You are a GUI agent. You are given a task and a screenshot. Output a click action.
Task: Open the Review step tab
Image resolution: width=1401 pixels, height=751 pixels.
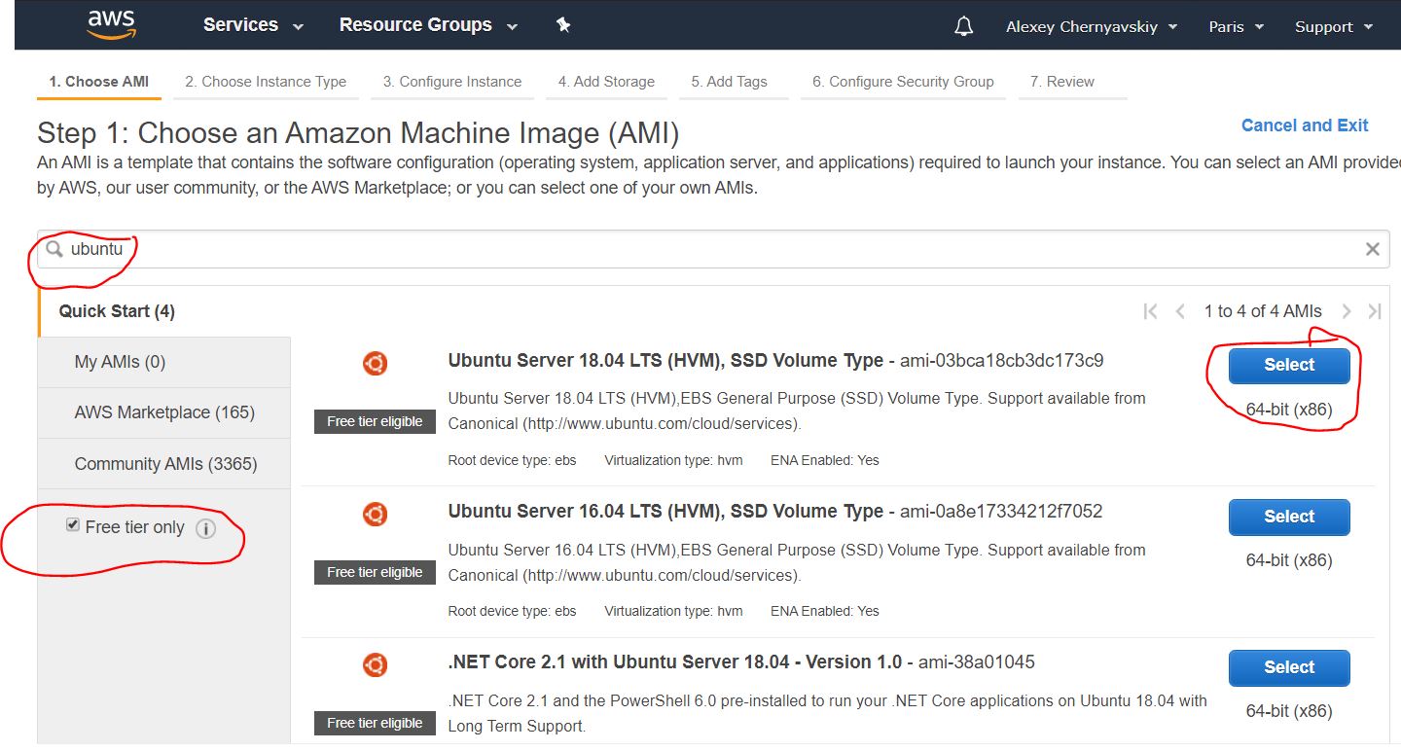(x=1060, y=83)
